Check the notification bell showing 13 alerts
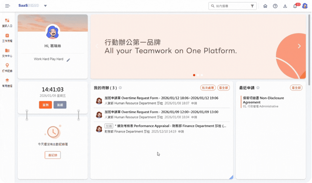Image resolution: width=312 pixels, height=183 pixels. (x=295, y=6)
